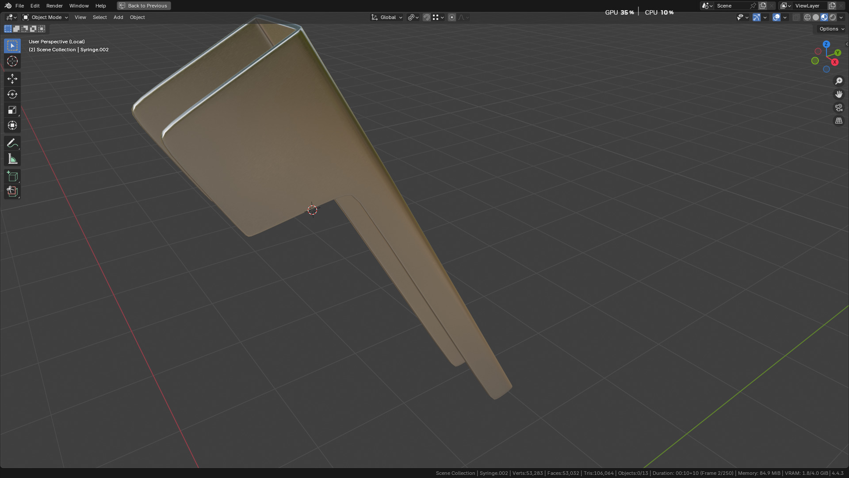Toggle show gizmos button
Viewport: 849px width, 478px height.
click(757, 17)
